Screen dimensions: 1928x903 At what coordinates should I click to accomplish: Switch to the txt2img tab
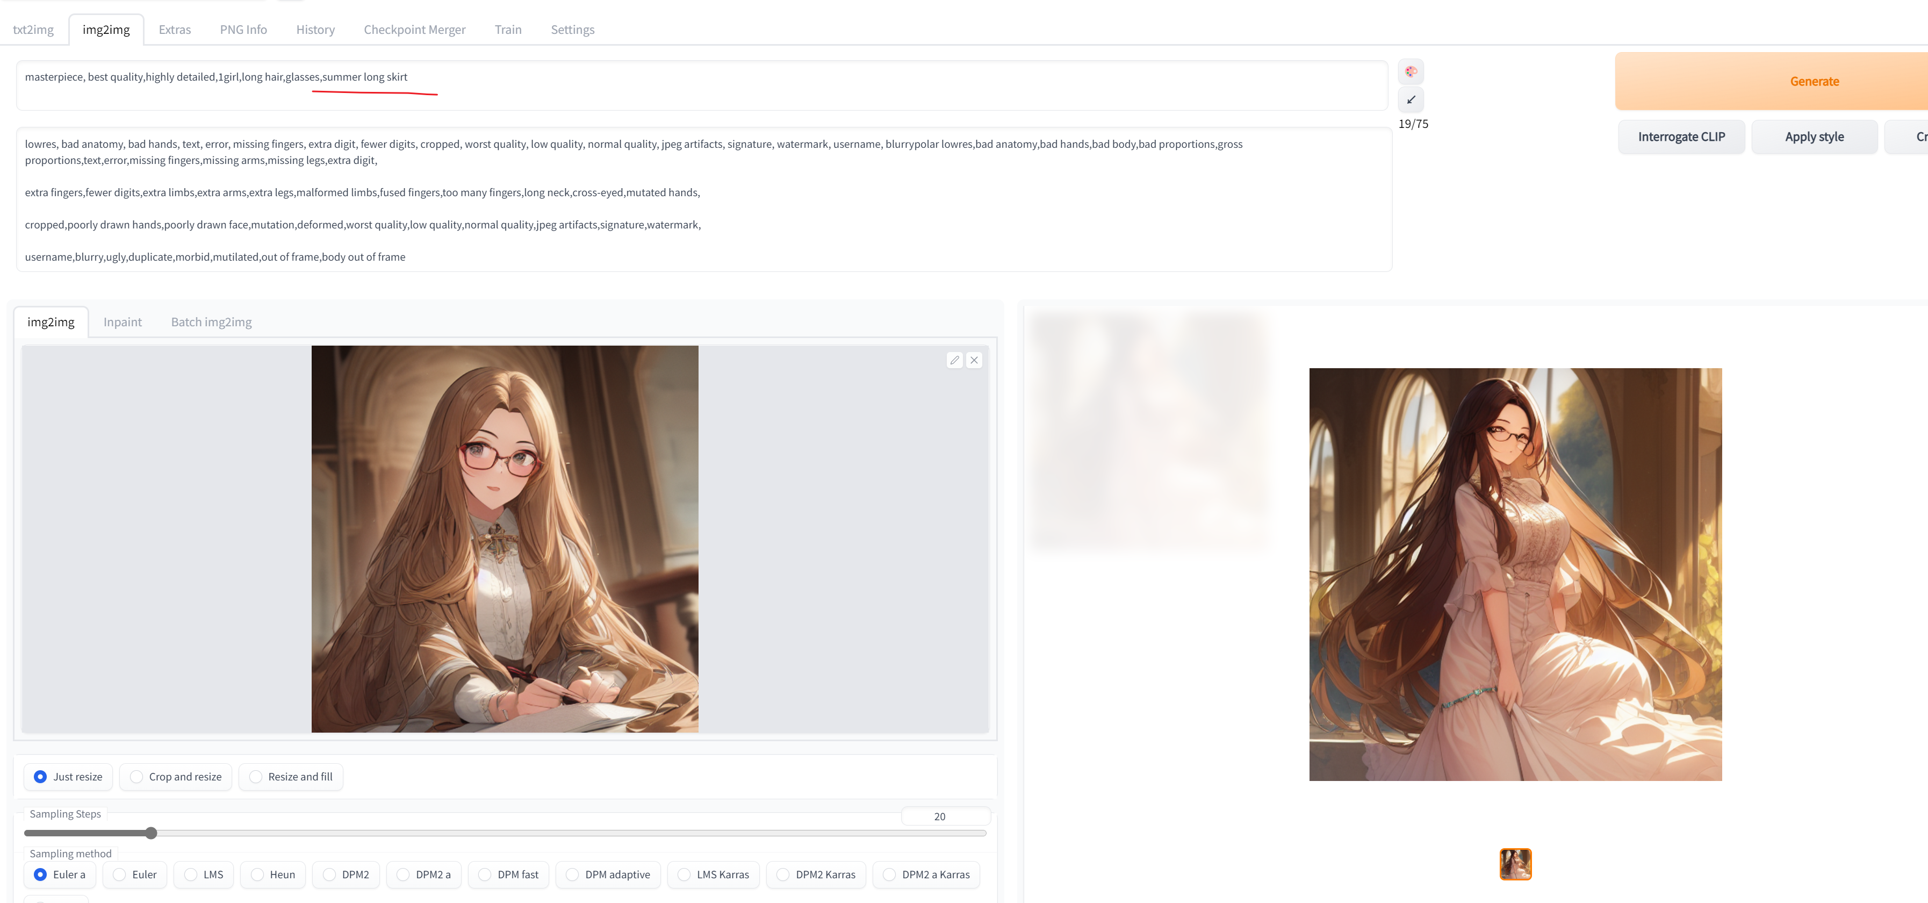point(33,30)
